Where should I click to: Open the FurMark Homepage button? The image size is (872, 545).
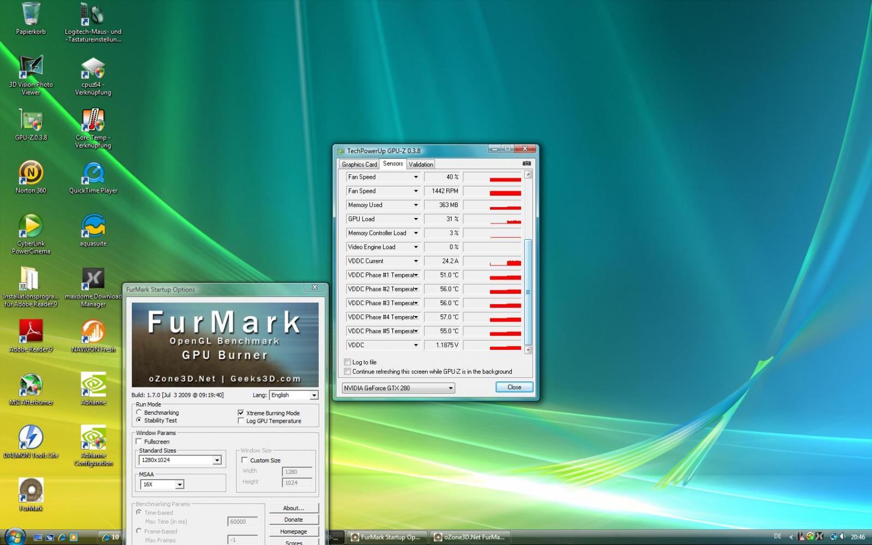click(293, 531)
